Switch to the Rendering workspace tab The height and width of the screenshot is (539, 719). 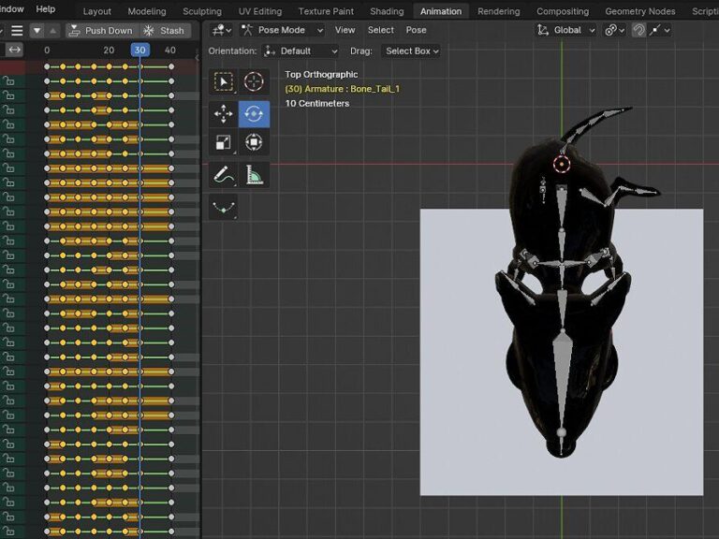pos(498,11)
